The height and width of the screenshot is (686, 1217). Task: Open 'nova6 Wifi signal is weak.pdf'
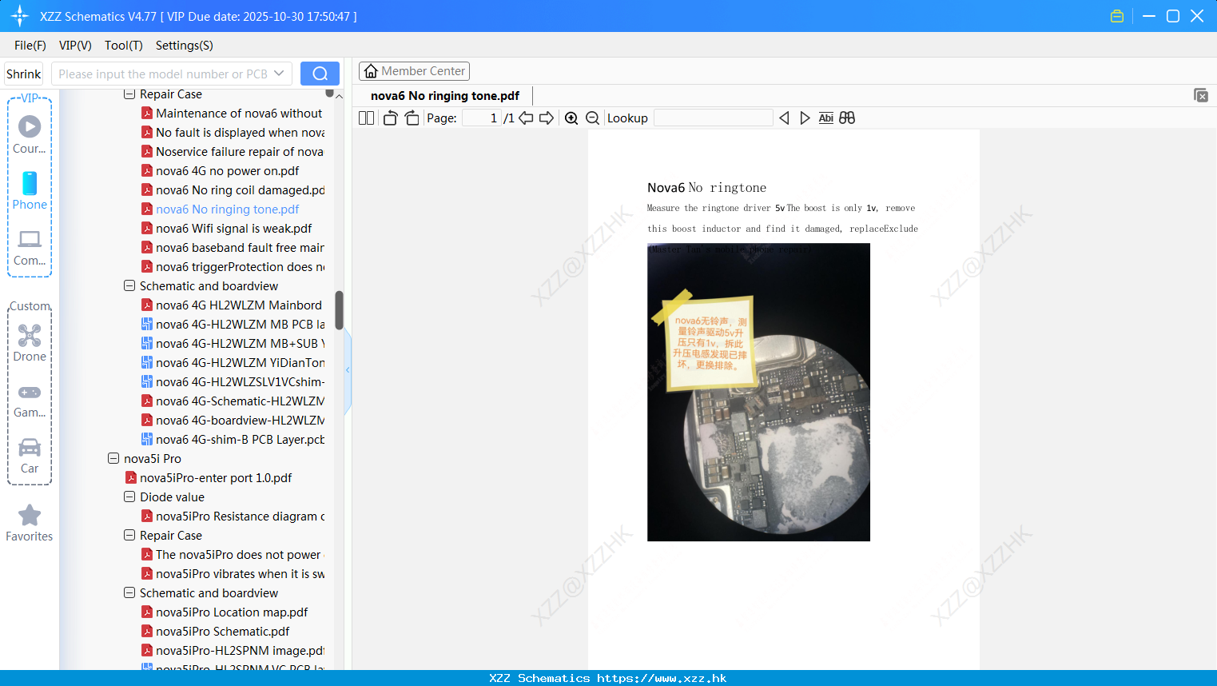(x=227, y=229)
